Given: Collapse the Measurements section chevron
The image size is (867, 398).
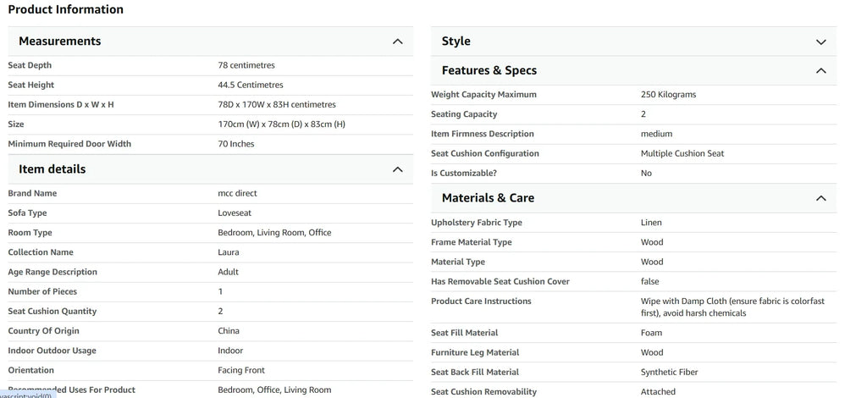Looking at the screenshot, I should pos(398,41).
